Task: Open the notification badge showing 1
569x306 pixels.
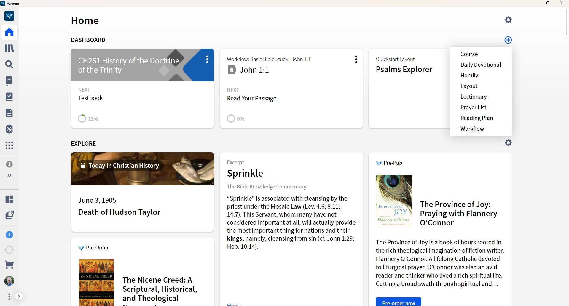Action: [x=9, y=235]
